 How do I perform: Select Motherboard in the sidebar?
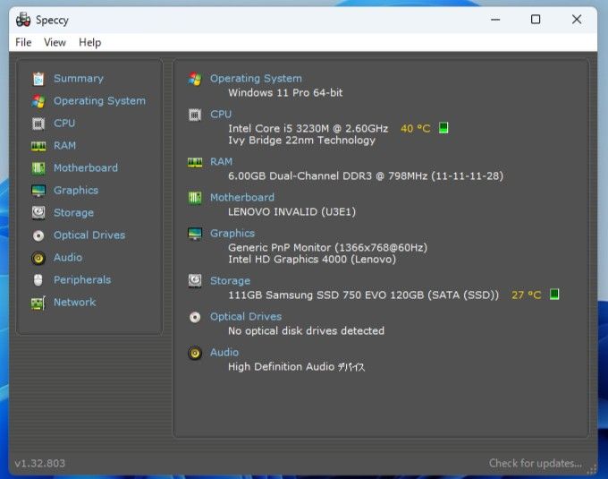(x=86, y=167)
